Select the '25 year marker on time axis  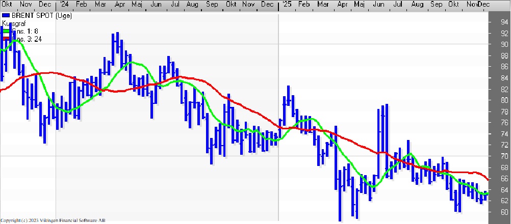pos(287,4)
